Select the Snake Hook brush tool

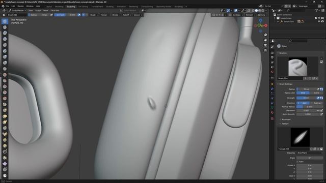point(5,122)
